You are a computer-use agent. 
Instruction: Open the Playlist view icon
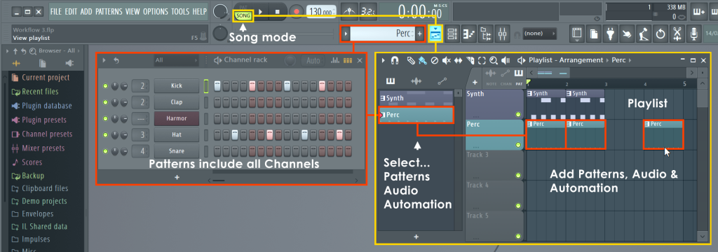435,34
